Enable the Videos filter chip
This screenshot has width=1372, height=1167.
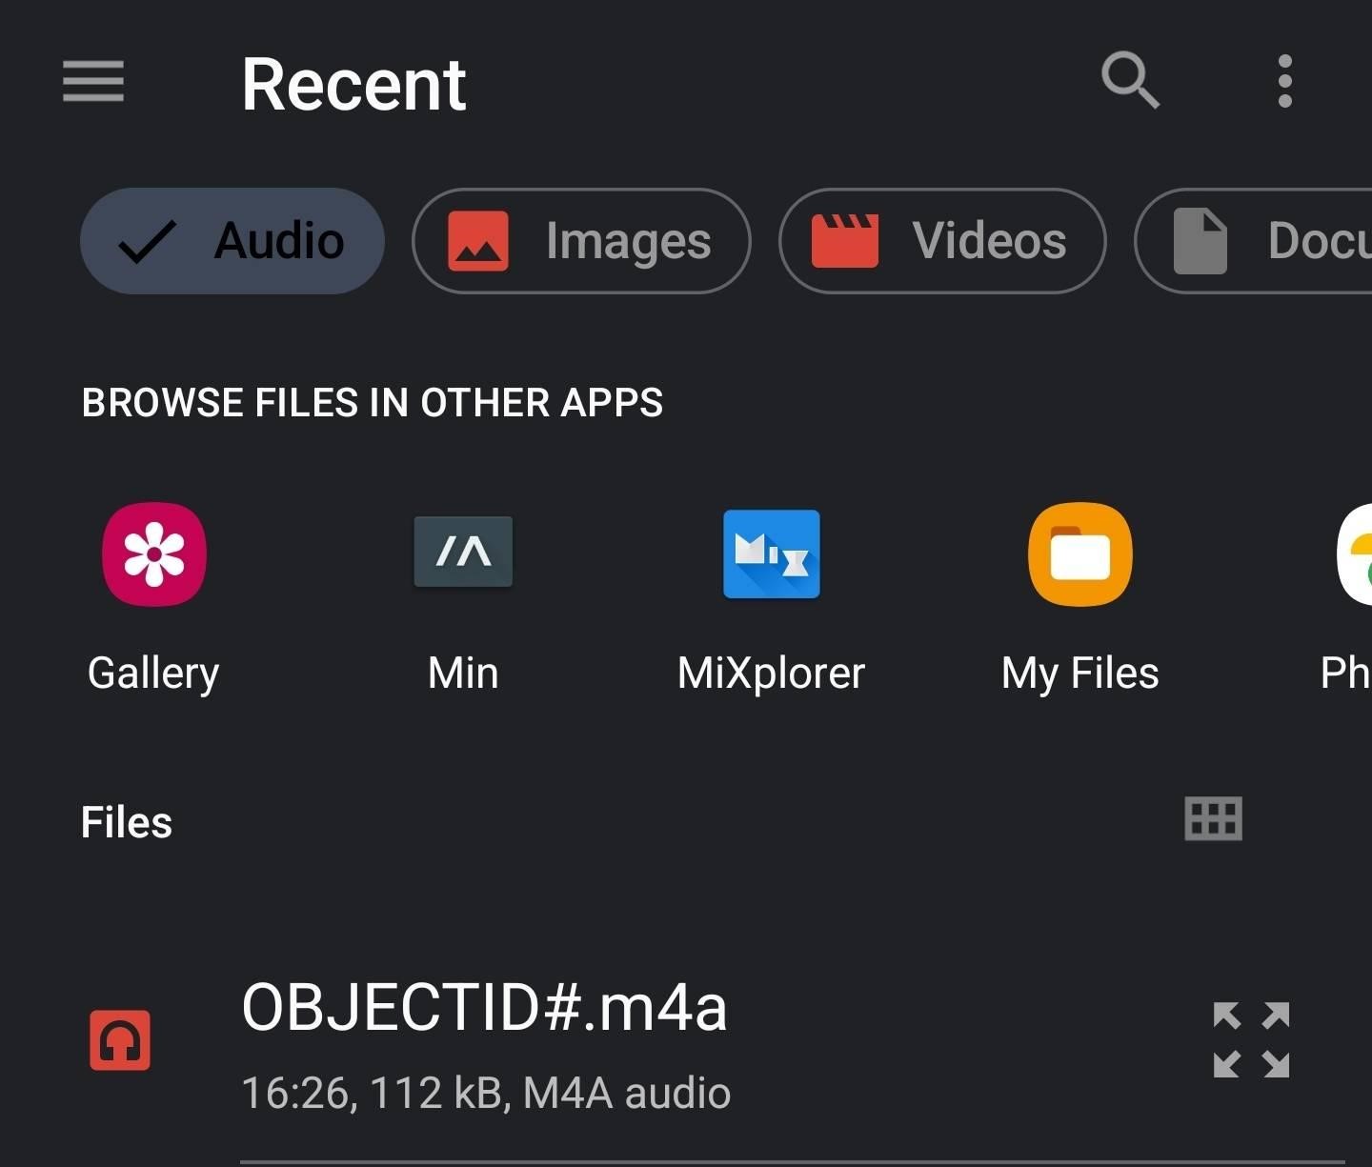tap(942, 241)
